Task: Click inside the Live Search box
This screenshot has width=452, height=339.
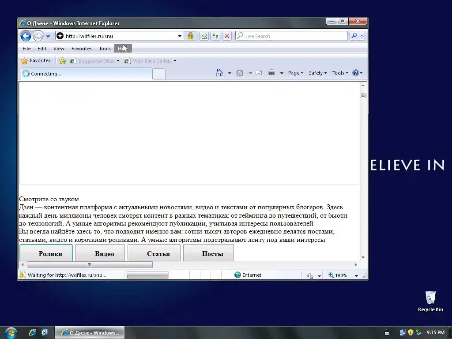Action: (x=291, y=36)
